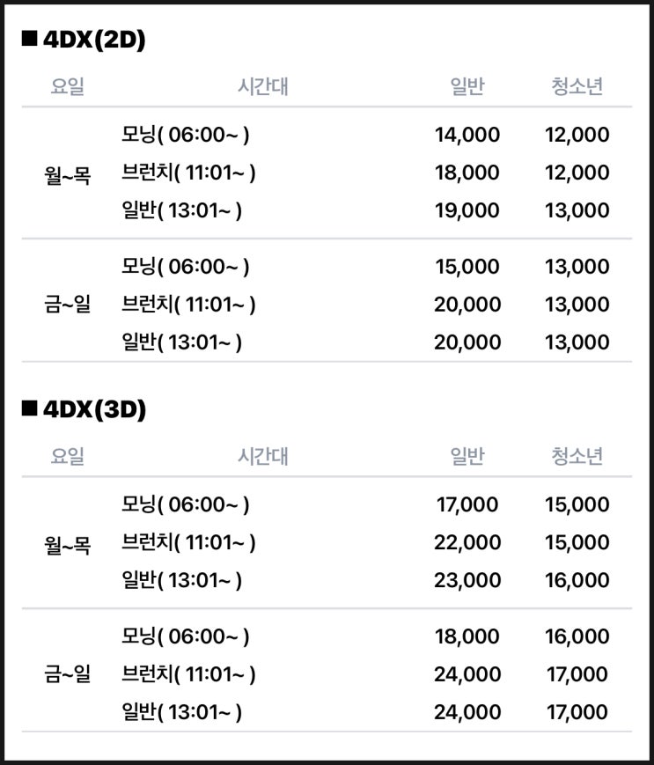This screenshot has width=654, height=765.
Task: Click the 18,000 brunch price in 4DX(2D)
Action: [467, 173]
